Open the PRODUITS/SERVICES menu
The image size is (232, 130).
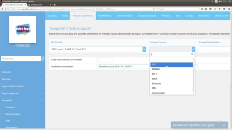point(83,16)
